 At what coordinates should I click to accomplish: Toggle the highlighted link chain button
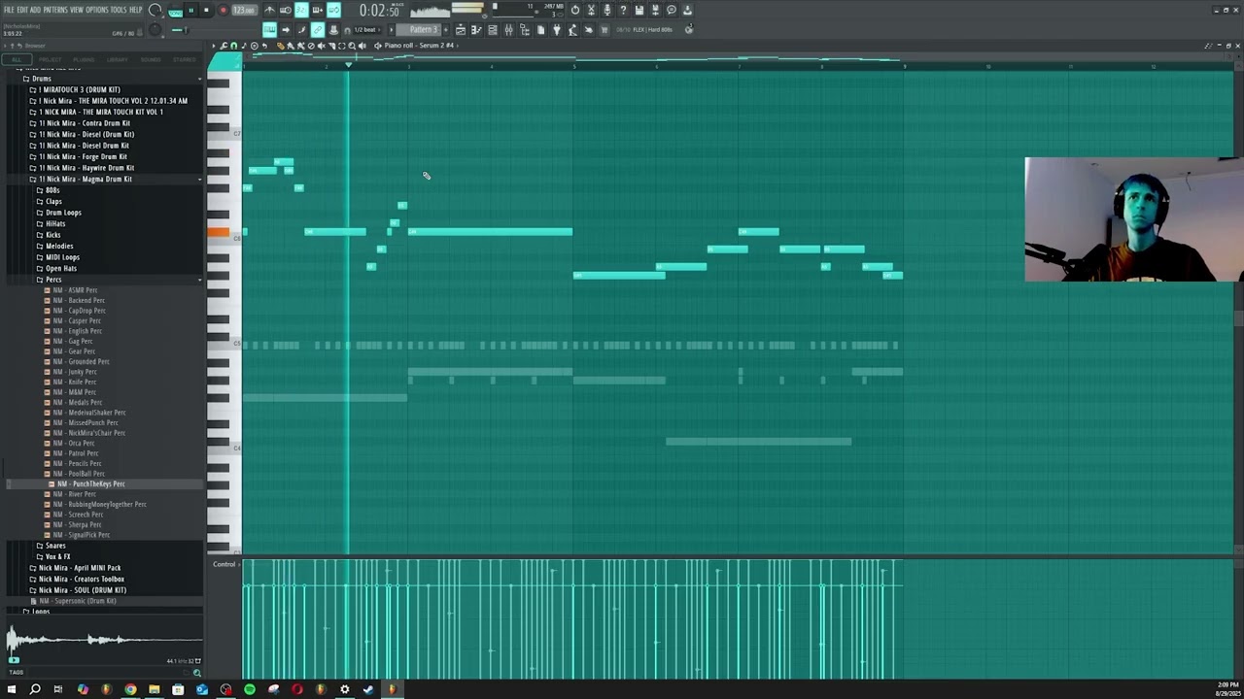point(318,29)
